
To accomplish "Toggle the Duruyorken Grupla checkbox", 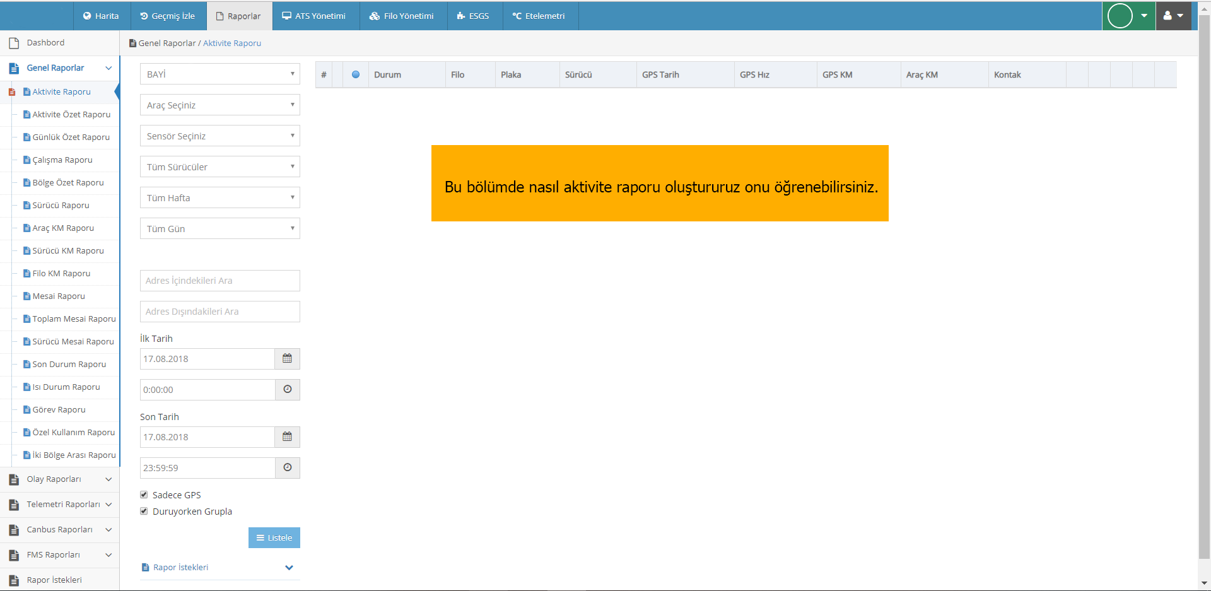I will click(144, 512).
